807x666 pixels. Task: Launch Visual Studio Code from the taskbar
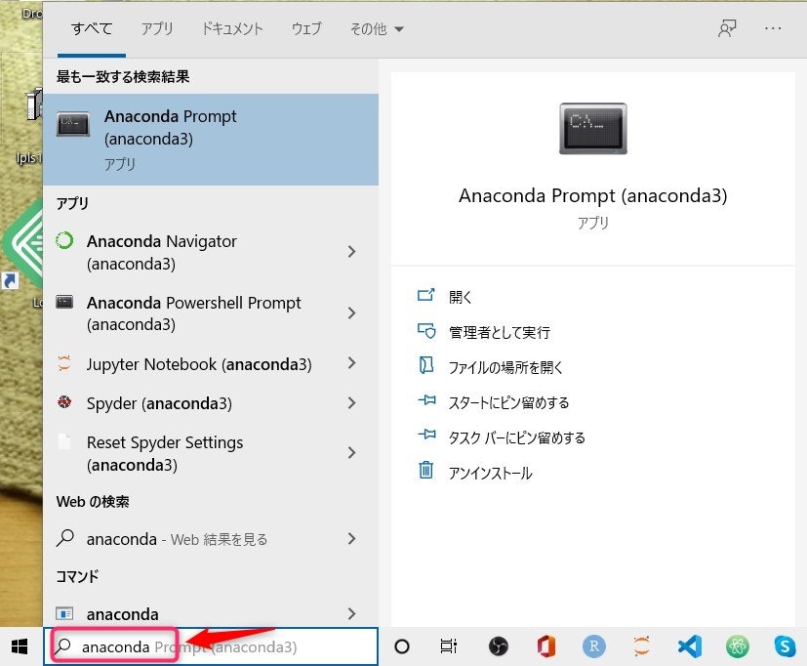point(689,645)
